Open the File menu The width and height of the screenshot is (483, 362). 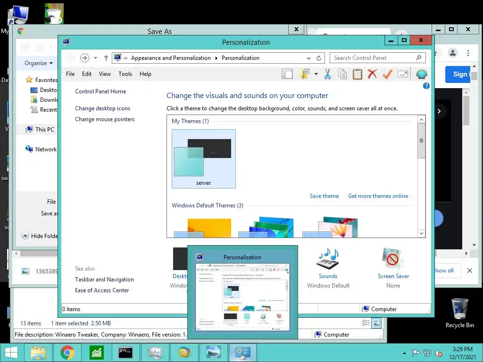click(x=70, y=74)
